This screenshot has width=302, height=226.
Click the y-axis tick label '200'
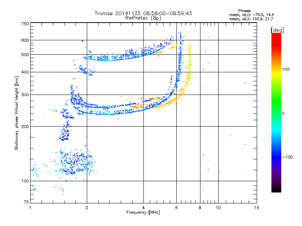25,127
